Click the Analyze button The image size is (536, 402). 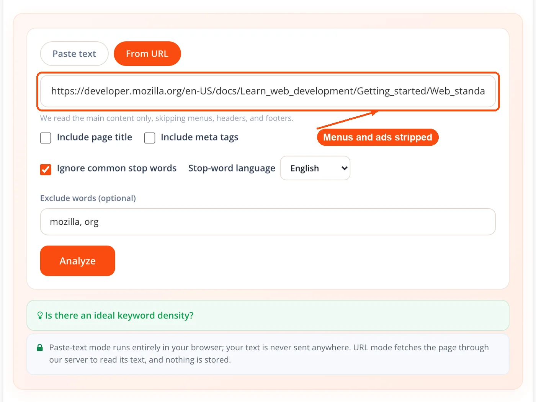tap(78, 261)
